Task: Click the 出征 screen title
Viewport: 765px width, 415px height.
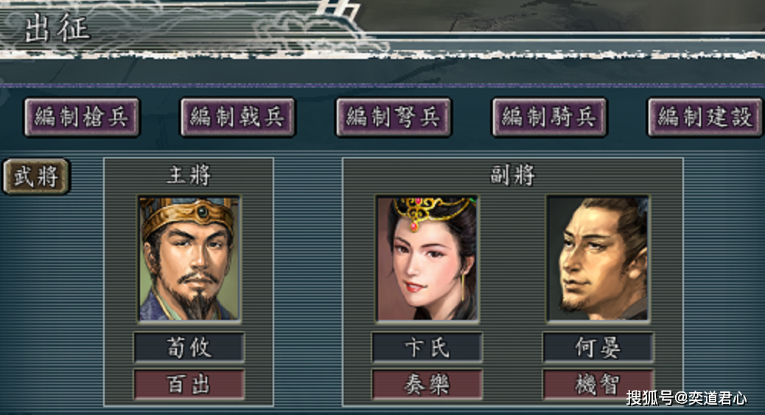Action: (x=57, y=28)
